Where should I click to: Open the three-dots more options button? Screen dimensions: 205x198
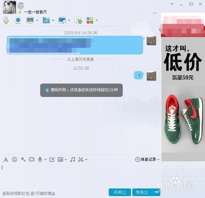point(155,13)
